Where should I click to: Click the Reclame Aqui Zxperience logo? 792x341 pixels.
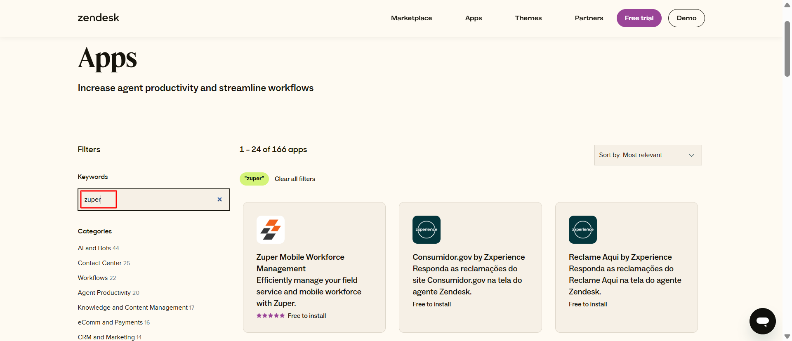click(583, 230)
